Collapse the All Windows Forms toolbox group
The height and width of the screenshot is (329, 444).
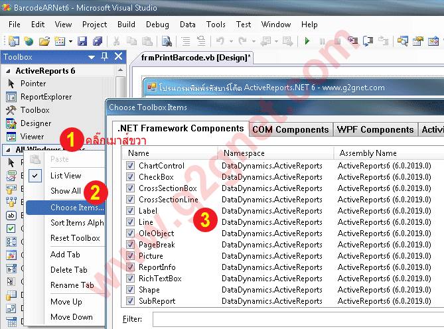coord(8,150)
